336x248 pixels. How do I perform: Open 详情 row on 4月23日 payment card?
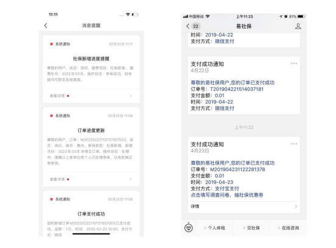click(x=244, y=207)
